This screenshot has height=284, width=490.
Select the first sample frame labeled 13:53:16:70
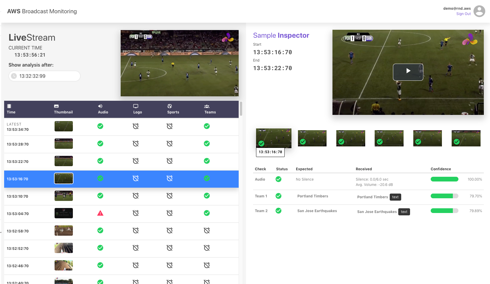(274, 138)
